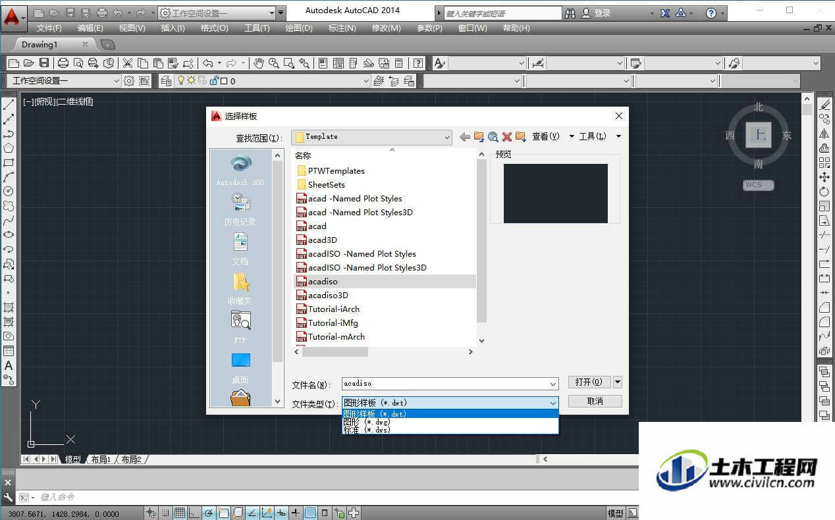This screenshot has width=835, height=520.
Task: Click the customization wrench icon by the command line
Action: (8, 498)
